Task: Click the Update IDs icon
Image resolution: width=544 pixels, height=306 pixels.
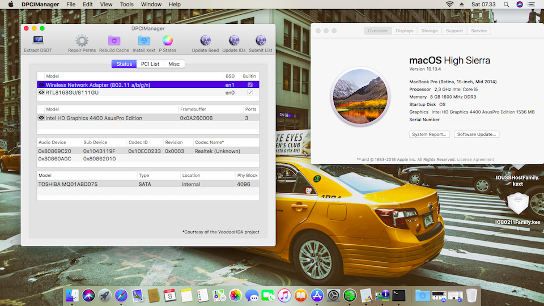Action: (233, 41)
